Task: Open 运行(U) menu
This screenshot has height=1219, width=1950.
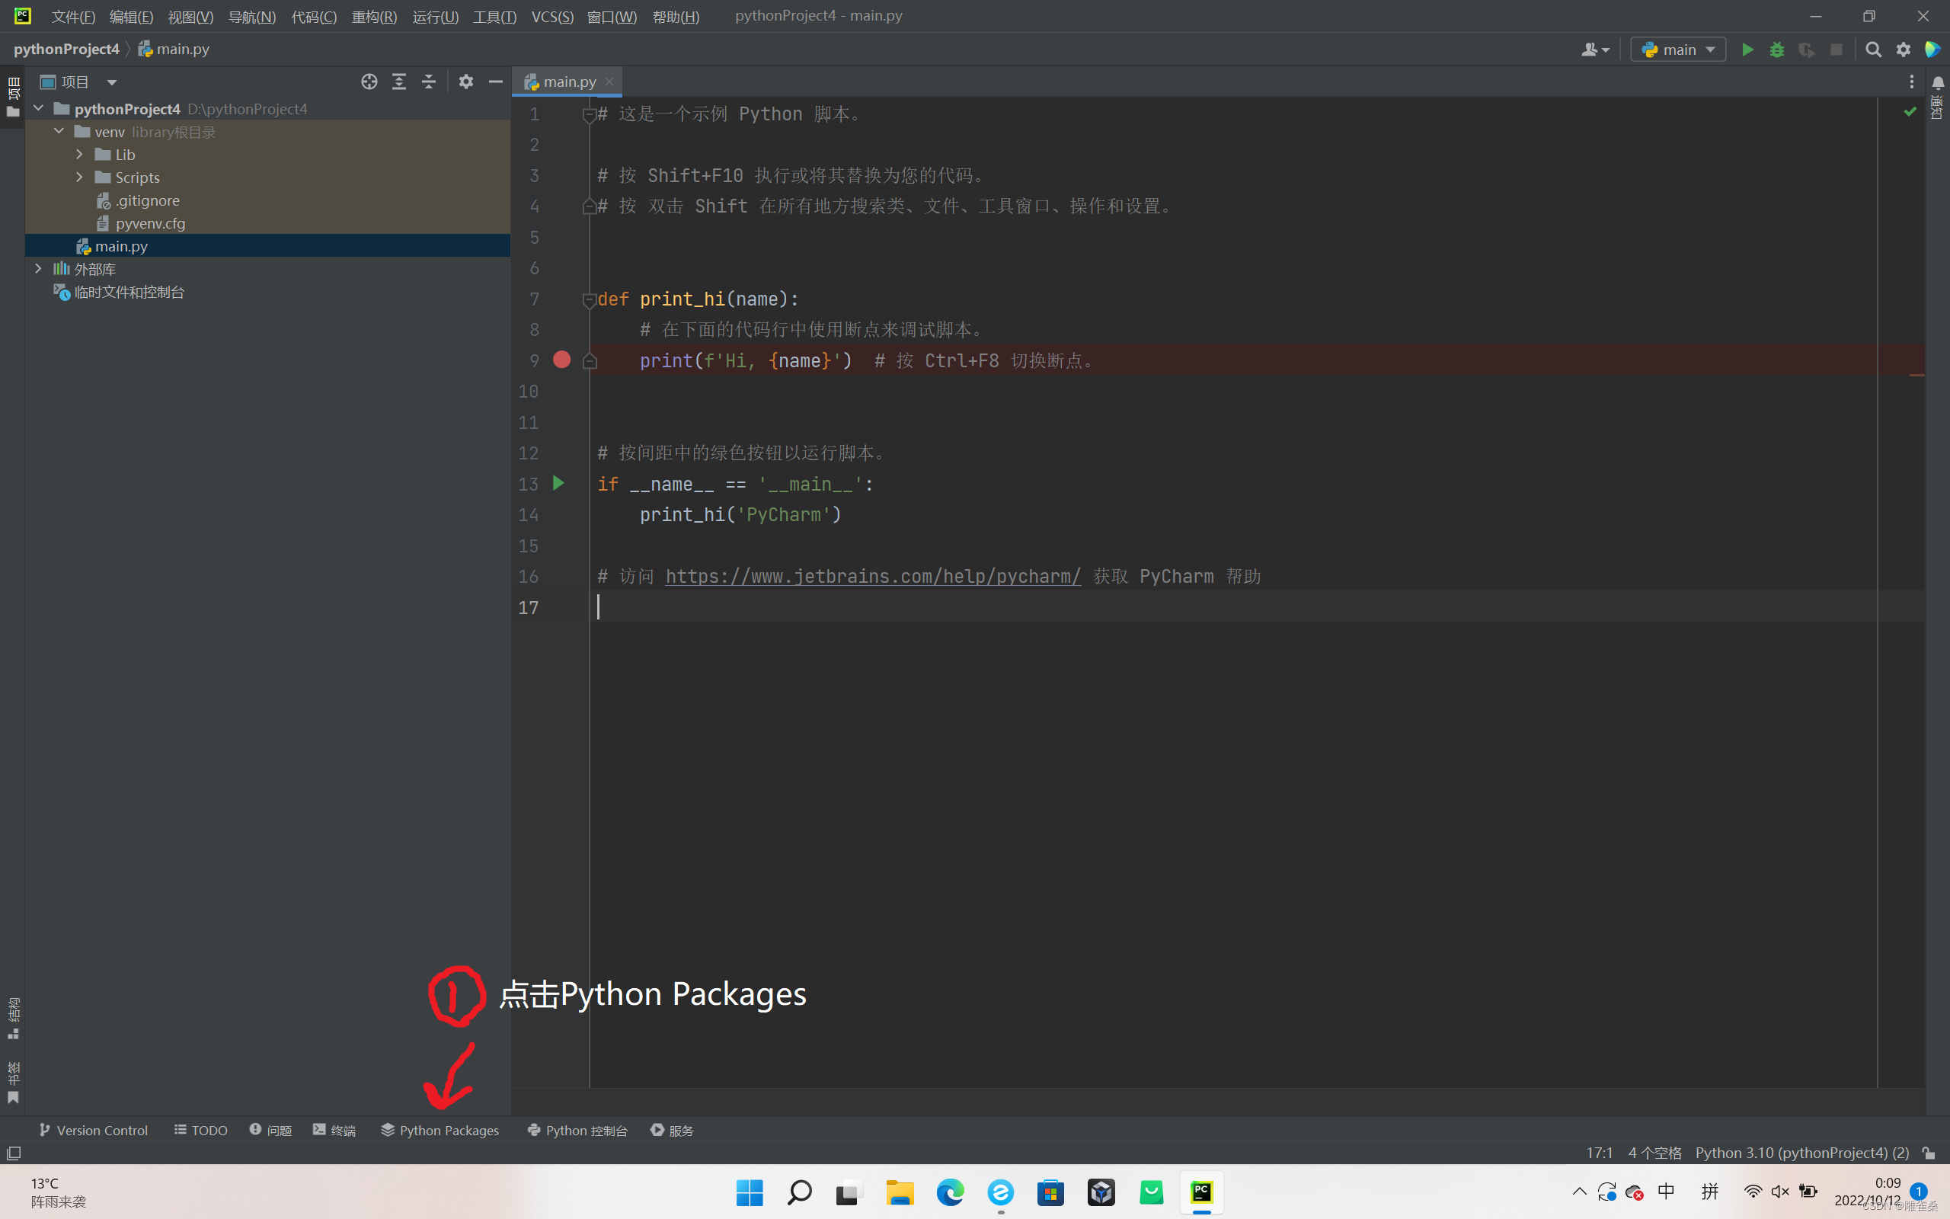Action: [x=435, y=16]
